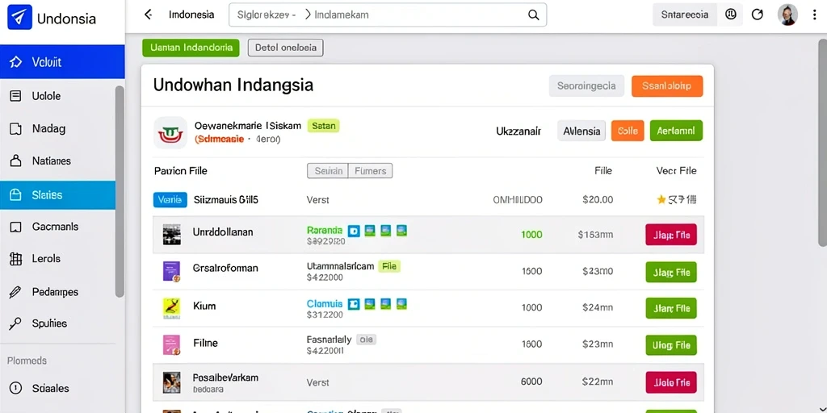Click the Undonsia paper-plane logo icon
This screenshot has height=413, width=827.
tap(19, 18)
